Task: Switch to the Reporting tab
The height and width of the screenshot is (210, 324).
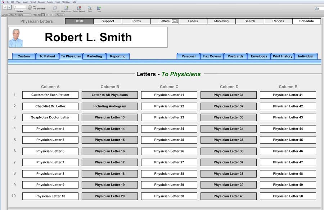Action: tap(118, 56)
